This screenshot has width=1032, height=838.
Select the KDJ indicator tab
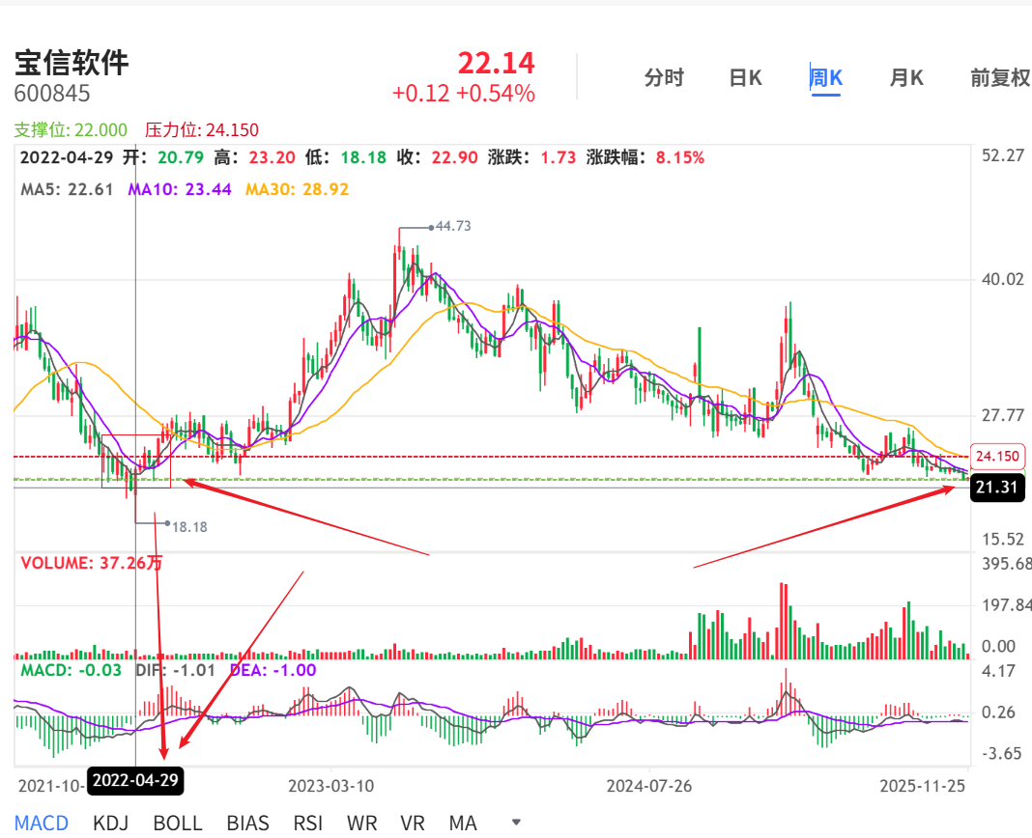(x=110, y=823)
